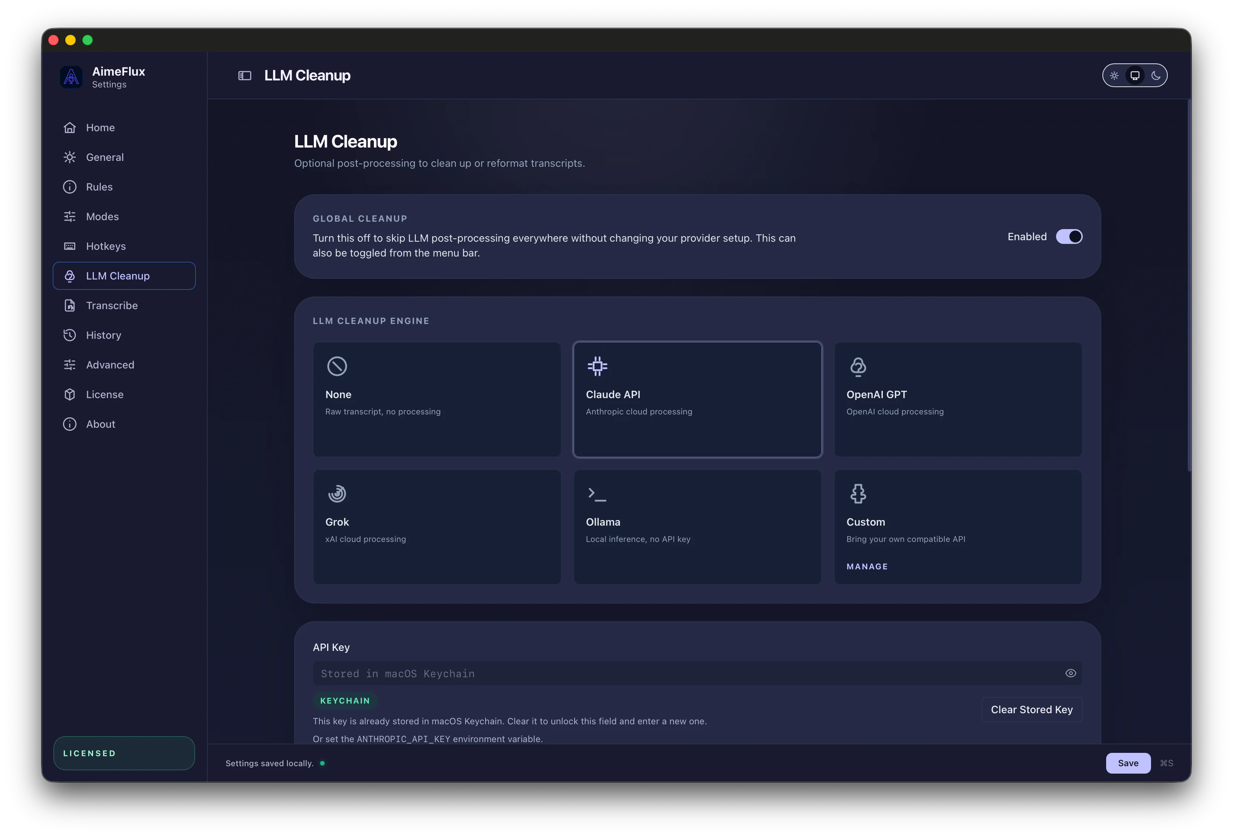Click 'OpenAI cloud processing' description
Image resolution: width=1233 pixels, height=837 pixels.
(x=894, y=412)
